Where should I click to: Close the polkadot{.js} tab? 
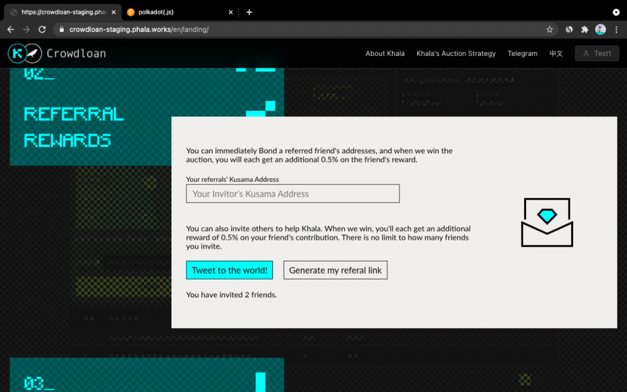point(231,13)
